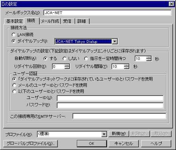Click the SMTPサーバー input field

[119, 116]
